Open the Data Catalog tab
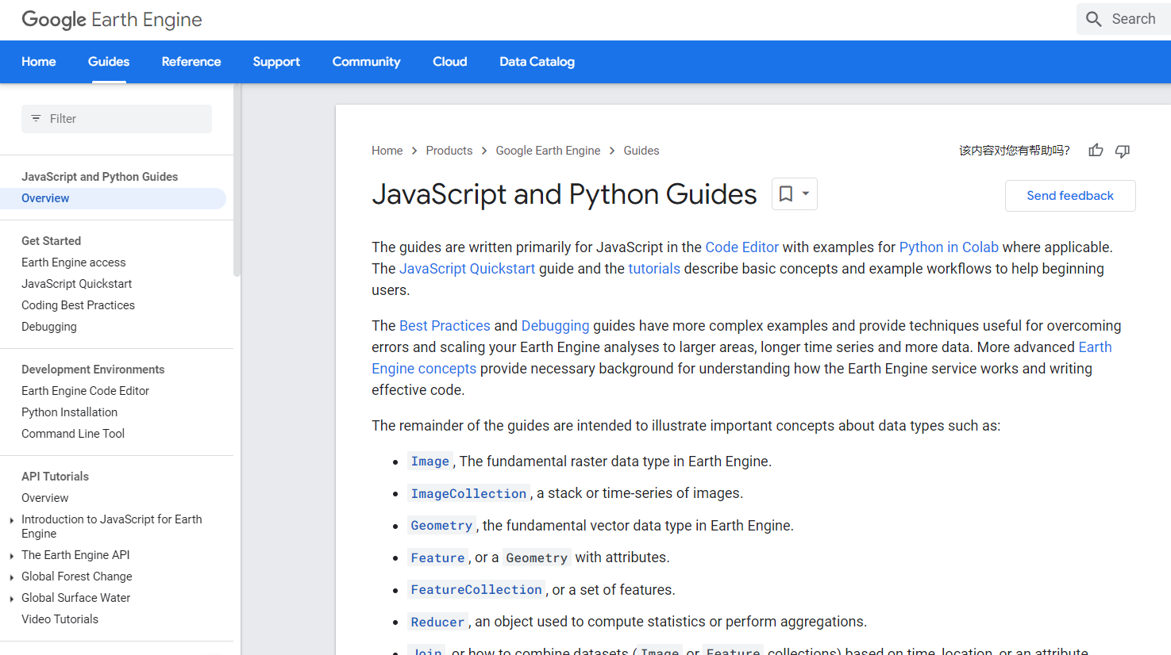The width and height of the screenshot is (1171, 655). (537, 62)
